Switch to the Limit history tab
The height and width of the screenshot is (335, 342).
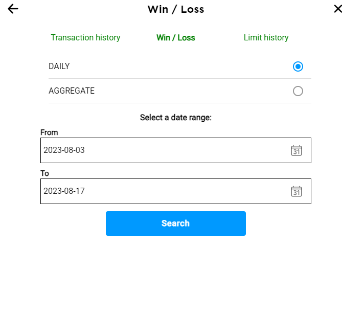tap(266, 37)
